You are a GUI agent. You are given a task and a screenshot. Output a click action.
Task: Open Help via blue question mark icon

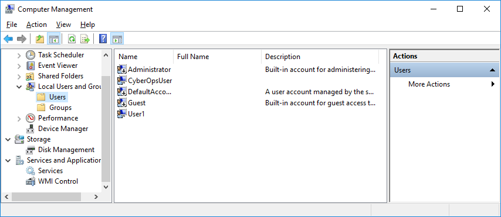(x=103, y=39)
